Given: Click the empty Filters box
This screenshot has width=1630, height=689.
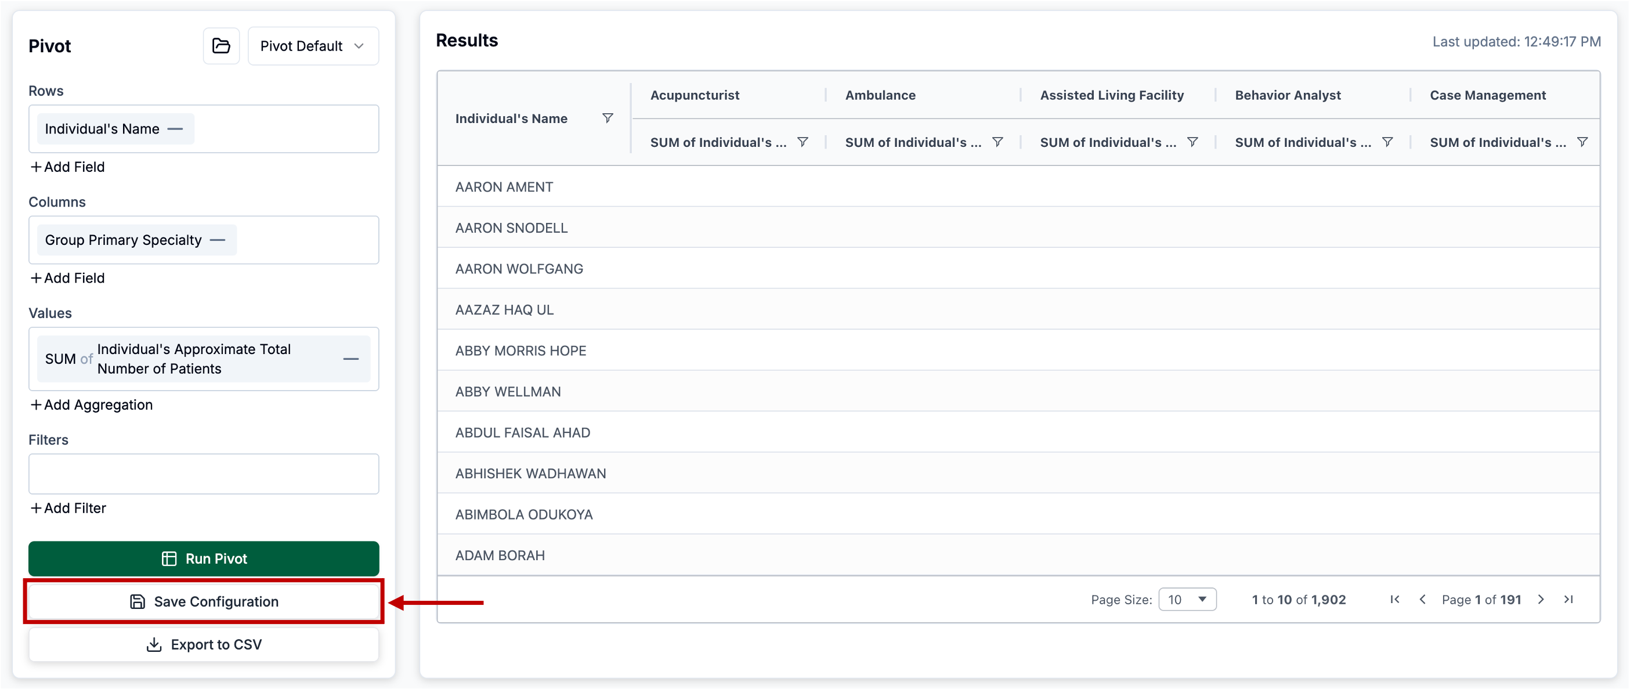Looking at the screenshot, I should click(204, 474).
